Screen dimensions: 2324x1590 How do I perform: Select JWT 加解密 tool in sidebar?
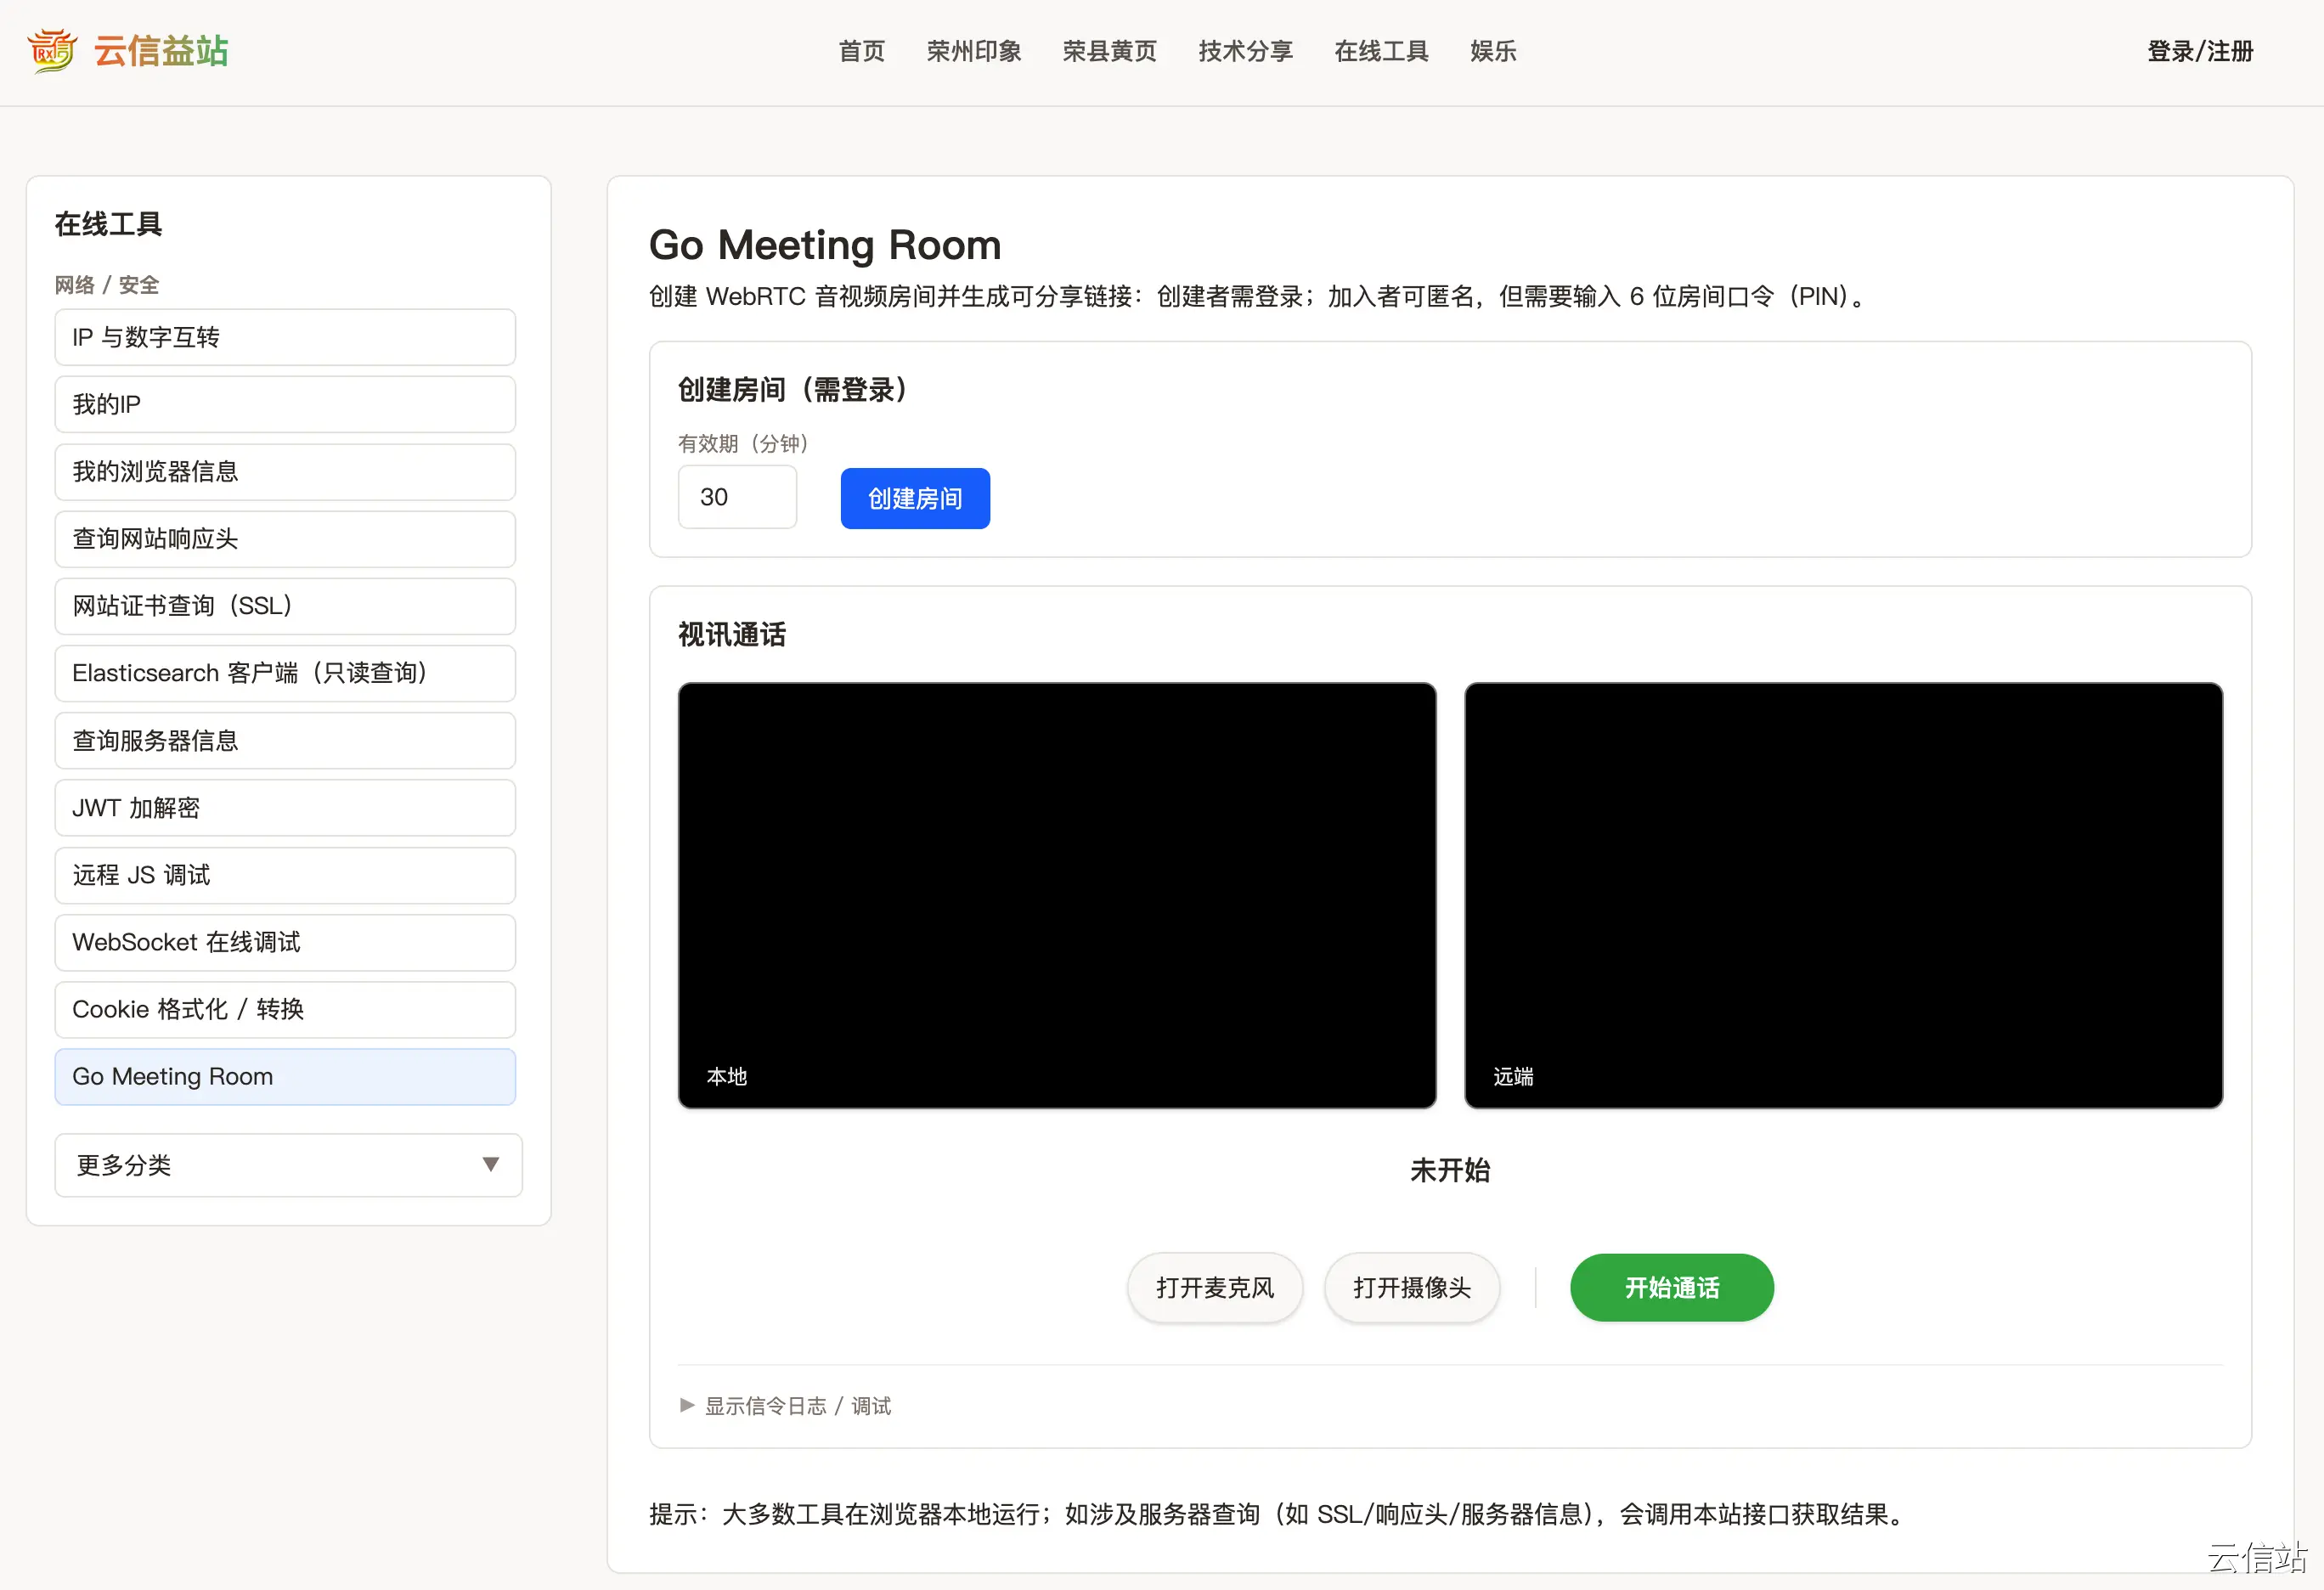click(x=285, y=807)
